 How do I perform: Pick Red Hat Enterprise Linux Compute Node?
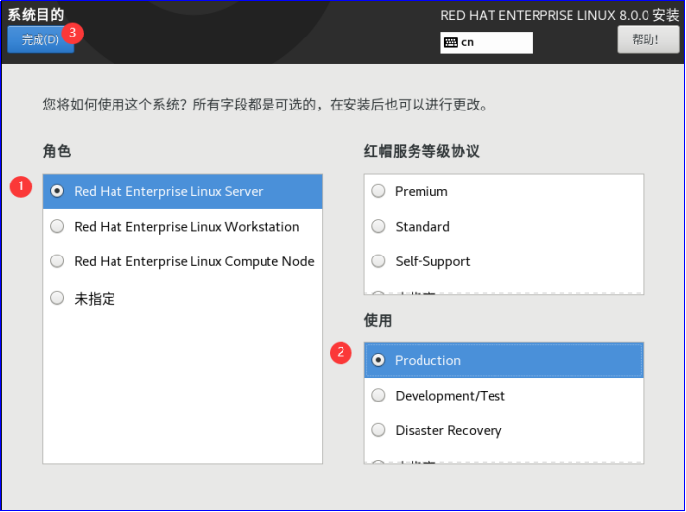(193, 261)
